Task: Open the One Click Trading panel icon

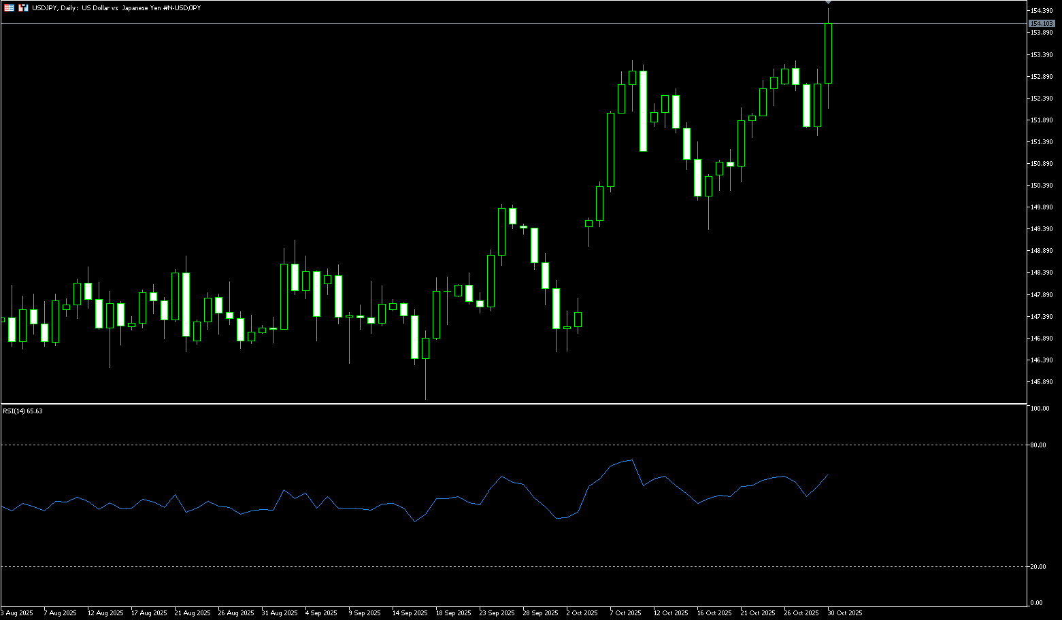Action: (x=9, y=7)
